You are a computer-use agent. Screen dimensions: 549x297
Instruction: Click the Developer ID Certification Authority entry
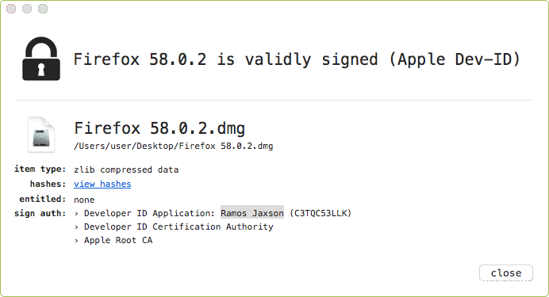tap(179, 227)
